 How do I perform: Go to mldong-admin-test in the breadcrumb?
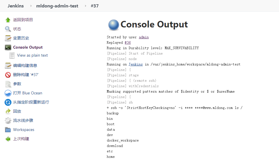pos(57,6)
